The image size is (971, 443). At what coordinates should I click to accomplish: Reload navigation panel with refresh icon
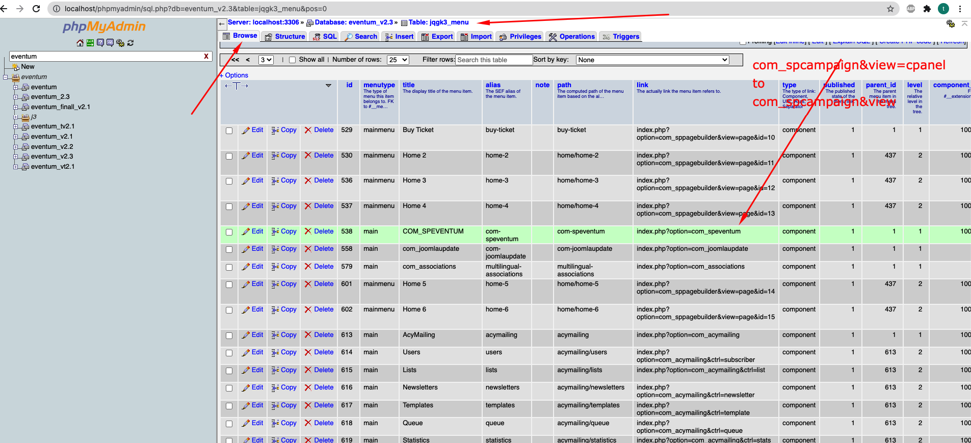[x=130, y=43]
